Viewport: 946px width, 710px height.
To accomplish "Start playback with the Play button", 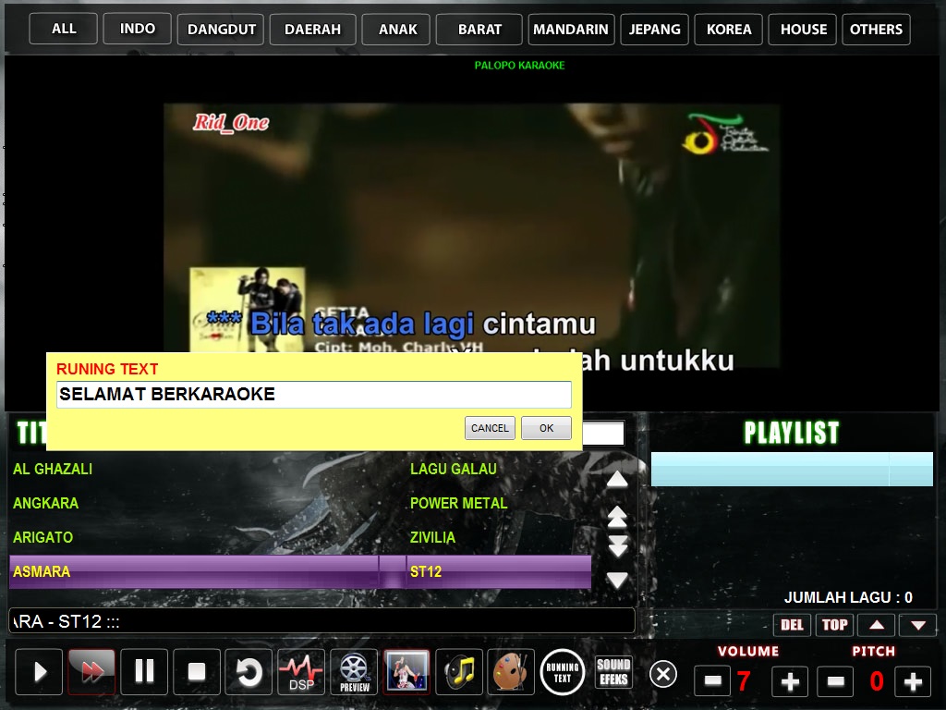I will click(39, 671).
